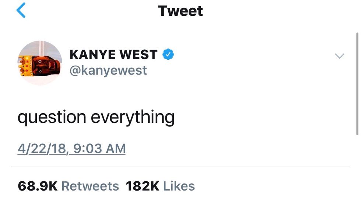Click the Retweets label
This screenshot has height=205, width=361.
(90, 186)
